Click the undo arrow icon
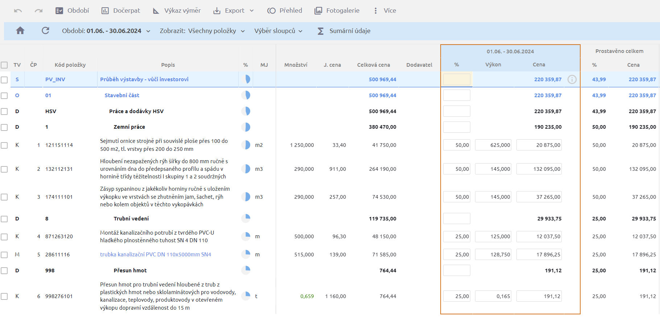 pyautogui.click(x=18, y=11)
